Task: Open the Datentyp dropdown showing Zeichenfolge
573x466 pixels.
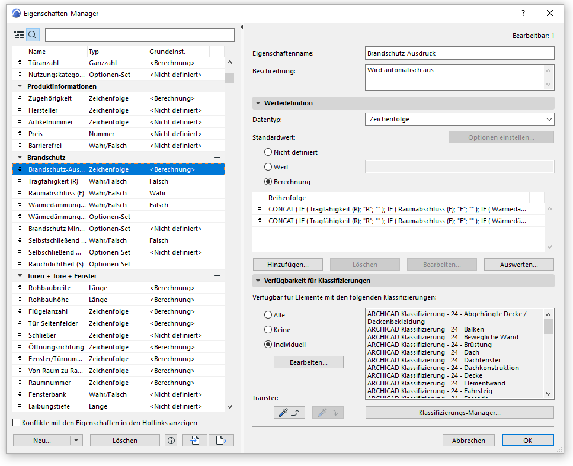Action: point(459,118)
